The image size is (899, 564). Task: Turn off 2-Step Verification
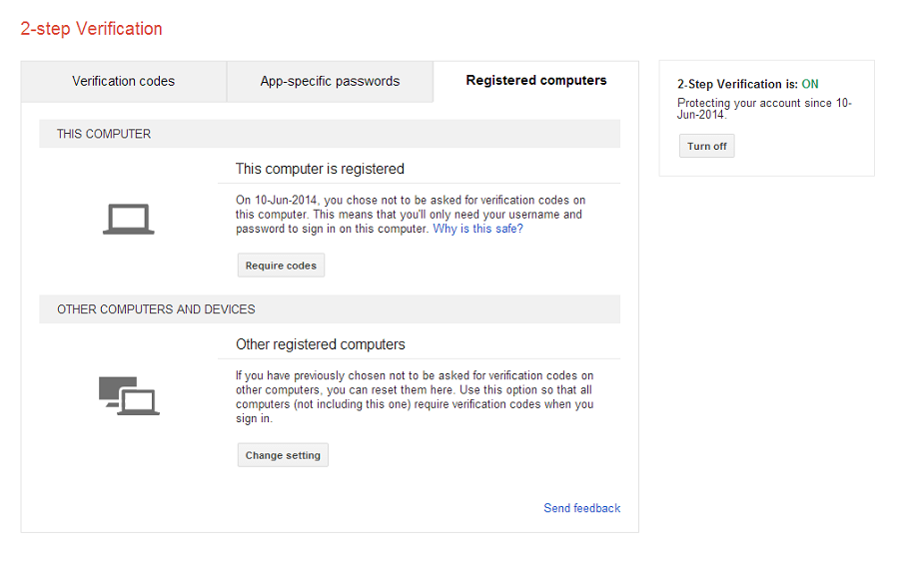tap(706, 146)
